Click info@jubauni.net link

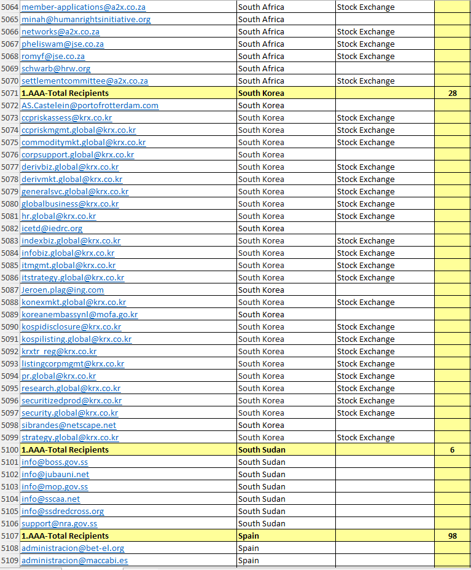[55, 475]
